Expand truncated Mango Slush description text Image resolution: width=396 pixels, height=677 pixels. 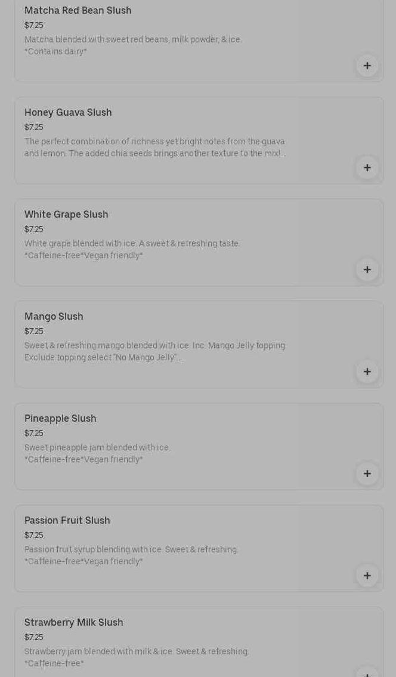pyautogui.click(x=155, y=352)
